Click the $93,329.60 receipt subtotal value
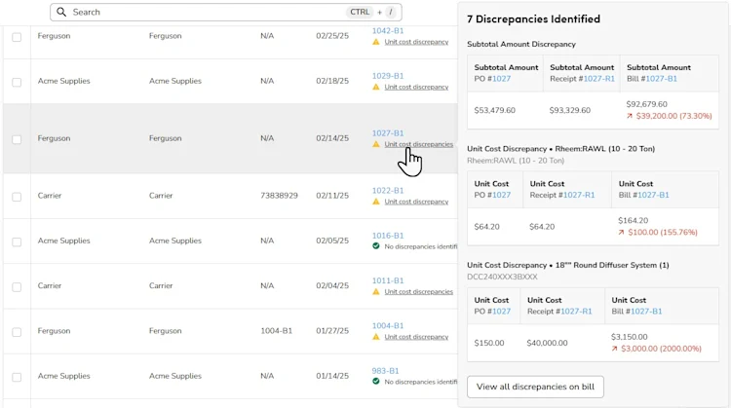 pyautogui.click(x=570, y=110)
